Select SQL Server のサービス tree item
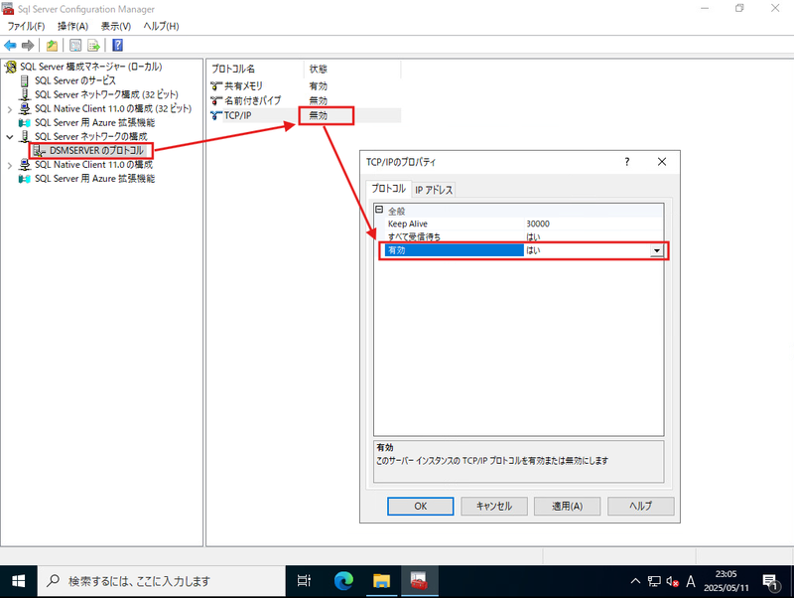This screenshot has width=794, height=598. pyautogui.click(x=75, y=80)
